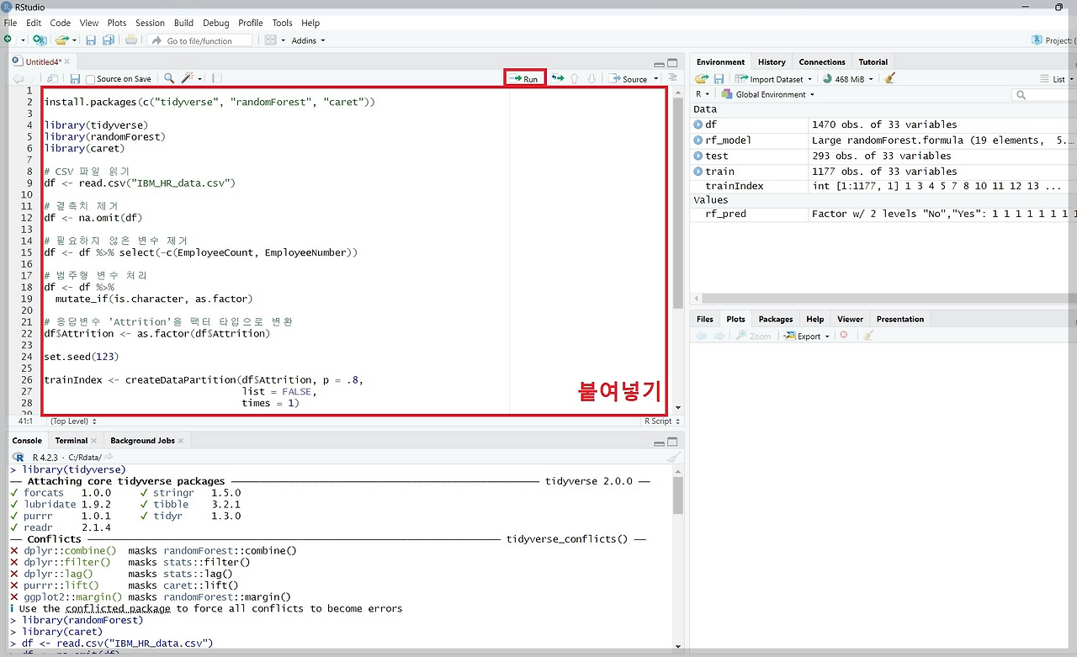Click the Export dropdown in Plots pane
The height and width of the screenshot is (657, 1077).
click(x=807, y=336)
